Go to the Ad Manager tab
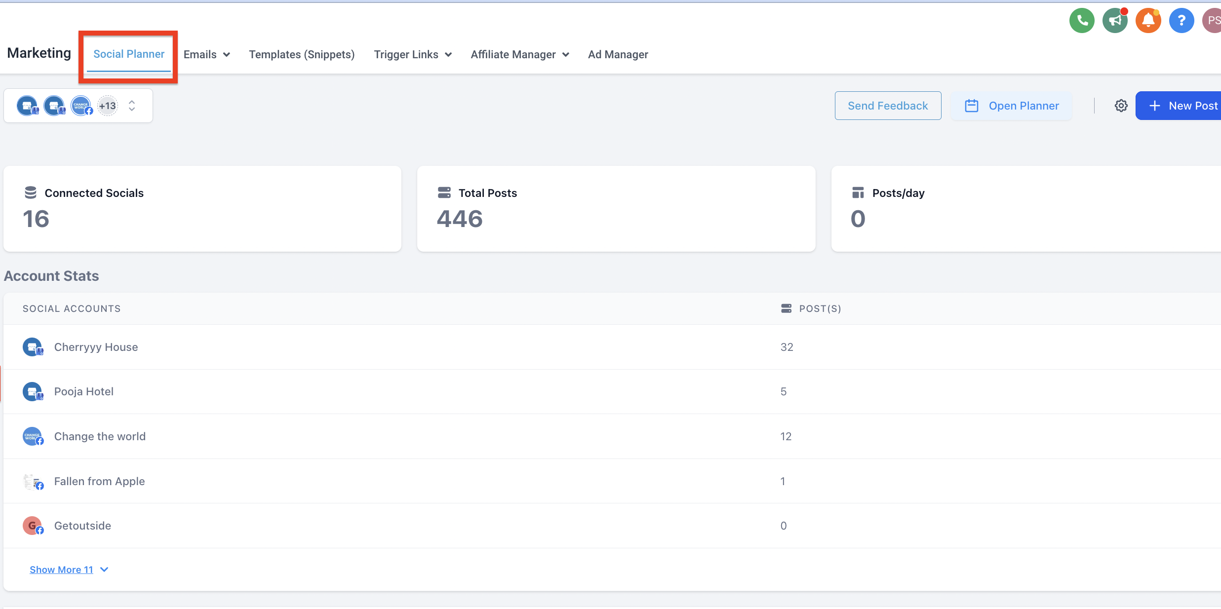This screenshot has height=609, width=1221. (x=618, y=54)
